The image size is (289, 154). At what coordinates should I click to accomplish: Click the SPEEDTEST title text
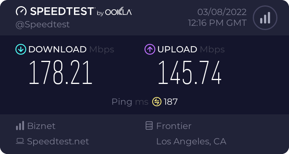pos(61,12)
